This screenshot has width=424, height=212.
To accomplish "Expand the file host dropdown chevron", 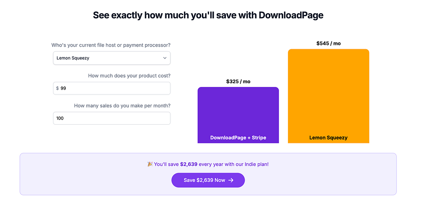I will coord(165,58).
